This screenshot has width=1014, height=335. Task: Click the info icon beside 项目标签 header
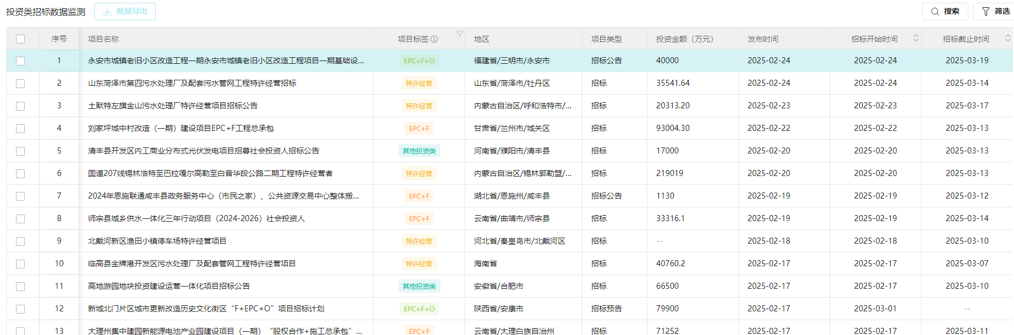click(x=434, y=39)
